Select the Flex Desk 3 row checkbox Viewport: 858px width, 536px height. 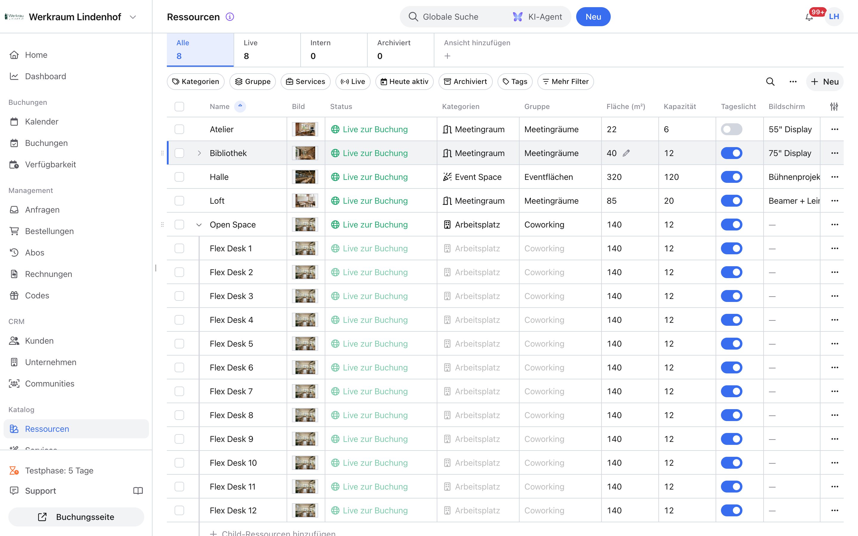point(179,296)
